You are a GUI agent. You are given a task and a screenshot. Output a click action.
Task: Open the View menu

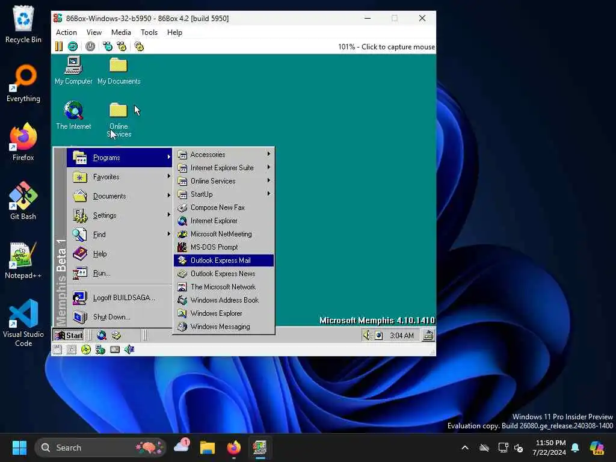point(94,32)
